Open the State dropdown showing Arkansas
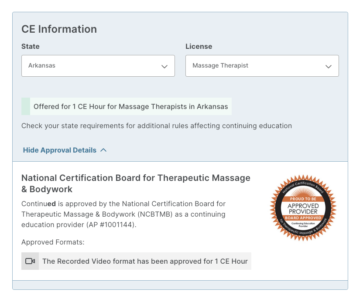 [98, 66]
